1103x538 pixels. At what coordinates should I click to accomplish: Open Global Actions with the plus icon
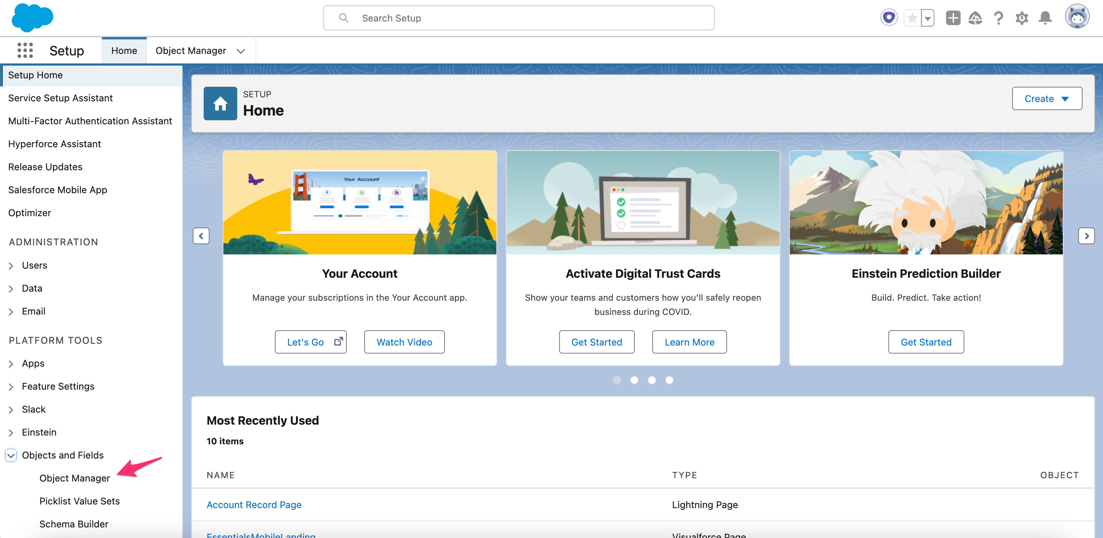coord(953,18)
